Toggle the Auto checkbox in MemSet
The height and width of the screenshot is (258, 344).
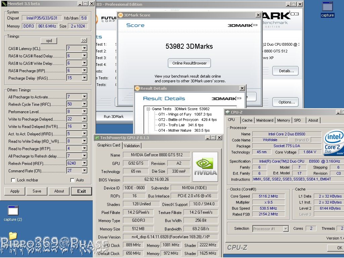(72, 180)
